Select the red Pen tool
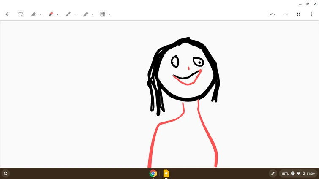This screenshot has width=319, height=179. 51,14
